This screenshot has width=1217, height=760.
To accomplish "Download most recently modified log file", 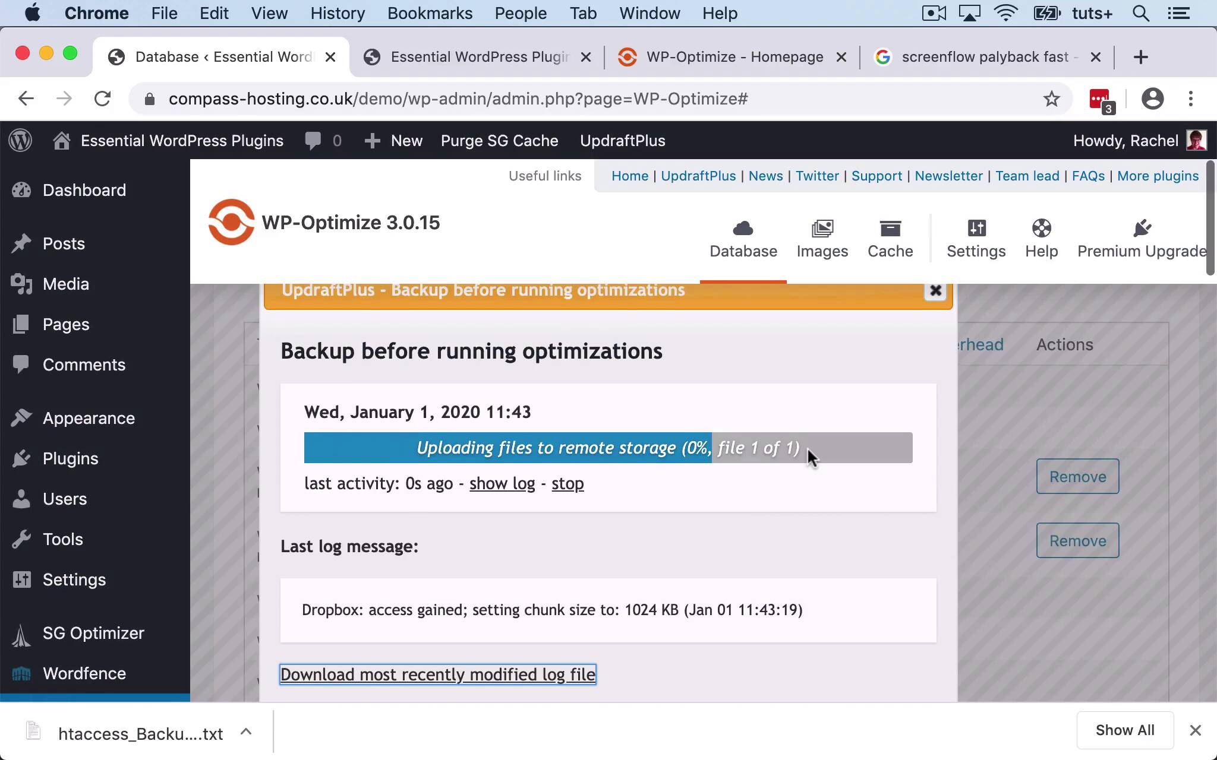I will 438,674.
